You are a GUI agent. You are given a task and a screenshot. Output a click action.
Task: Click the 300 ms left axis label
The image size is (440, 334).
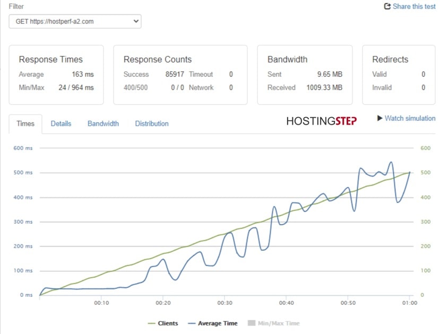click(x=23, y=222)
